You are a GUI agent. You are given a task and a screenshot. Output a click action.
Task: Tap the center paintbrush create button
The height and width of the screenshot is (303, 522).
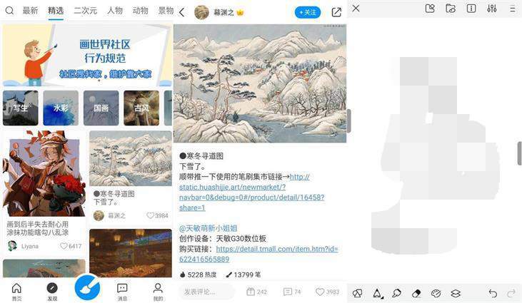(x=87, y=287)
